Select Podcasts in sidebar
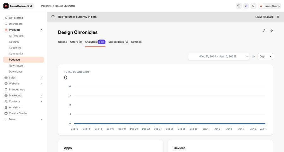 point(23,60)
